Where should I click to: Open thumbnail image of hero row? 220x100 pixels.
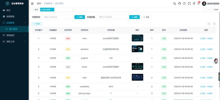(x=137, y=38)
